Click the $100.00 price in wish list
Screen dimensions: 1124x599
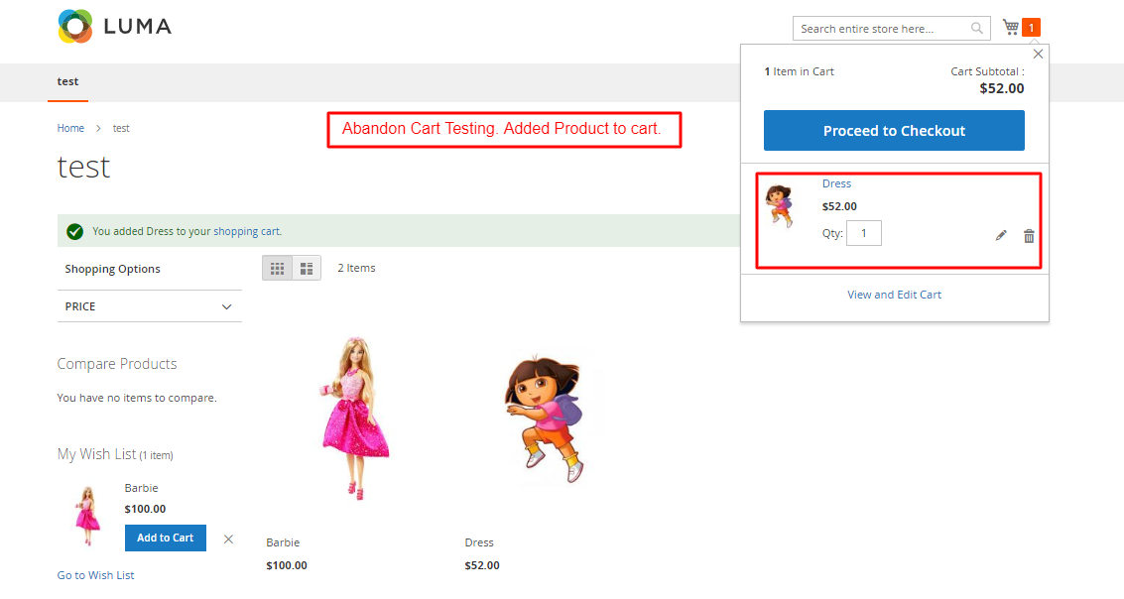click(145, 509)
